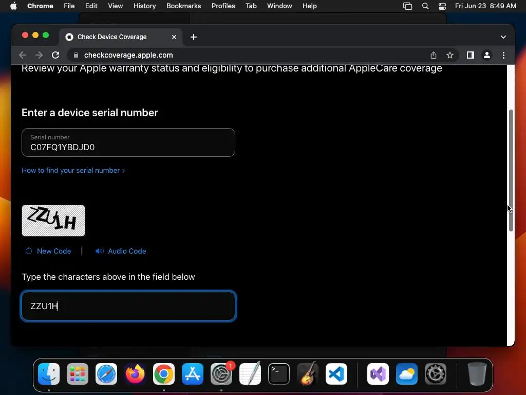Click the browser back arrow
The height and width of the screenshot is (395, 526).
pyautogui.click(x=23, y=55)
